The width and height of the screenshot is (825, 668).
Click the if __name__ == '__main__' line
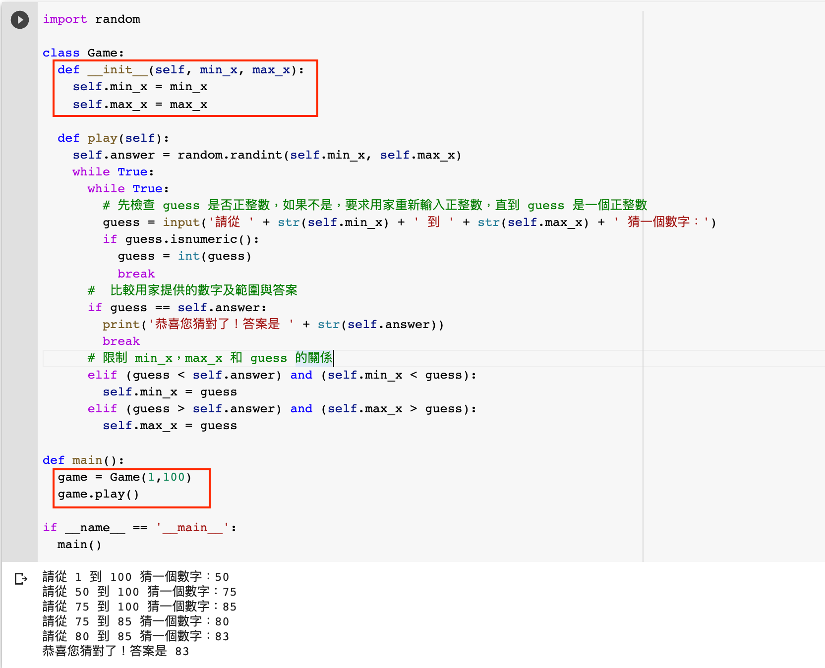pos(140,528)
